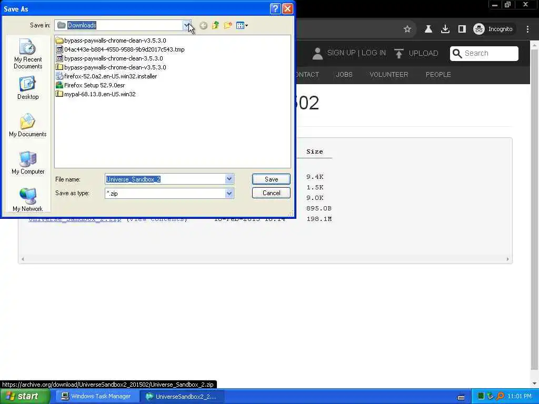
Task: Open the View menu icon in dialog
Action: pyautogui.click(x=242, y=25)
